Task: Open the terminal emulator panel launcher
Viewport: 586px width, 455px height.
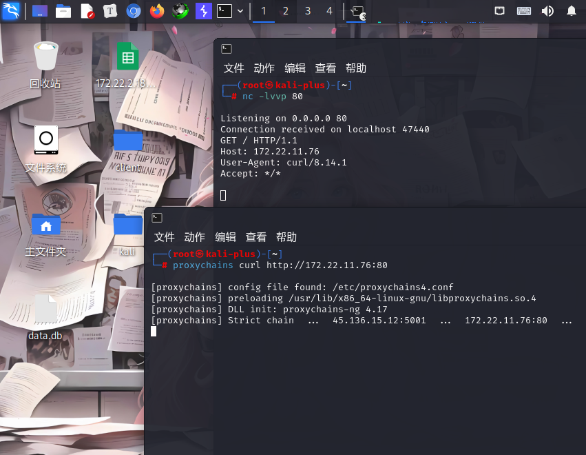Action: click(224, 11)
